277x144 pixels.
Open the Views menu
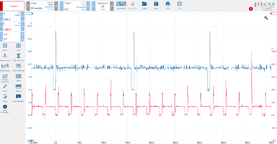pos(19,47)
